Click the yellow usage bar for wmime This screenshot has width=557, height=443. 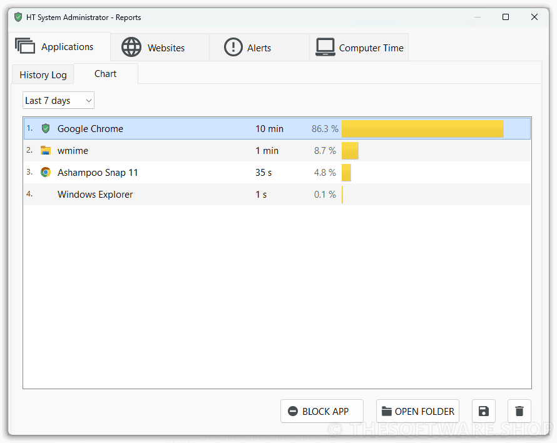350,151
